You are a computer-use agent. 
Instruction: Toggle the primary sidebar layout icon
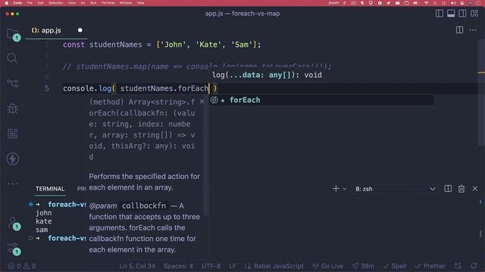point(440,14)
